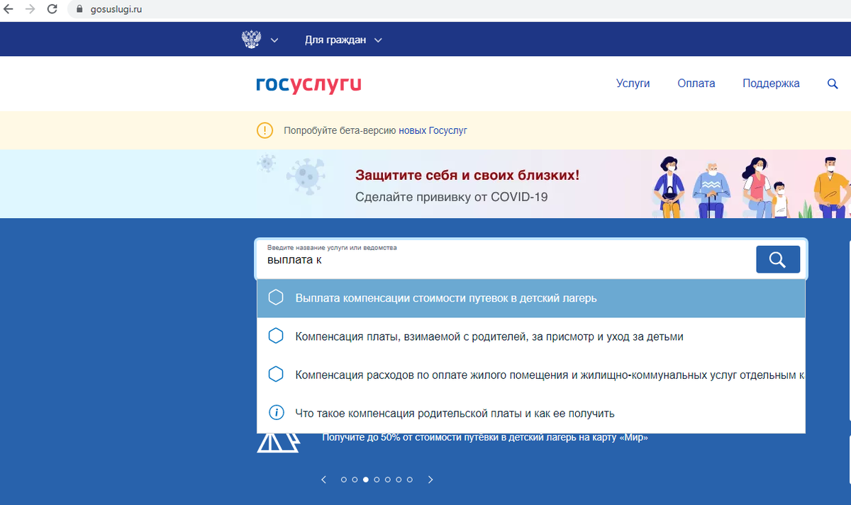
Task: Click the Госуслуги logo
Action: [308, 84]
